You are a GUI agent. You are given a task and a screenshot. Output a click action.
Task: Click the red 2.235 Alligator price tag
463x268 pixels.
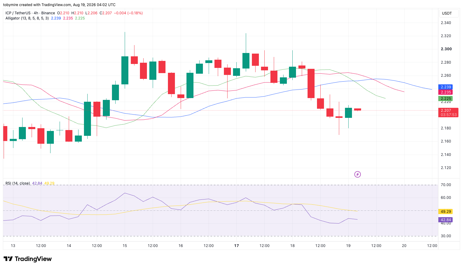pyautogui.click(x=445, y=92)
